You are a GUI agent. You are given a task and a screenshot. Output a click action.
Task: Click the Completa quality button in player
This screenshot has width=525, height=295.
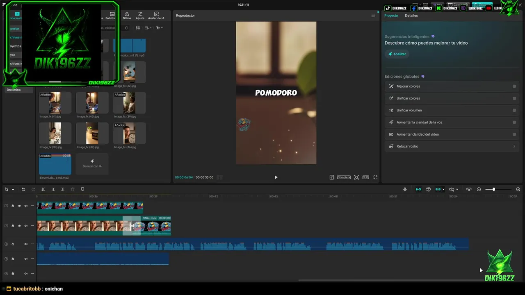pos(344,177)
